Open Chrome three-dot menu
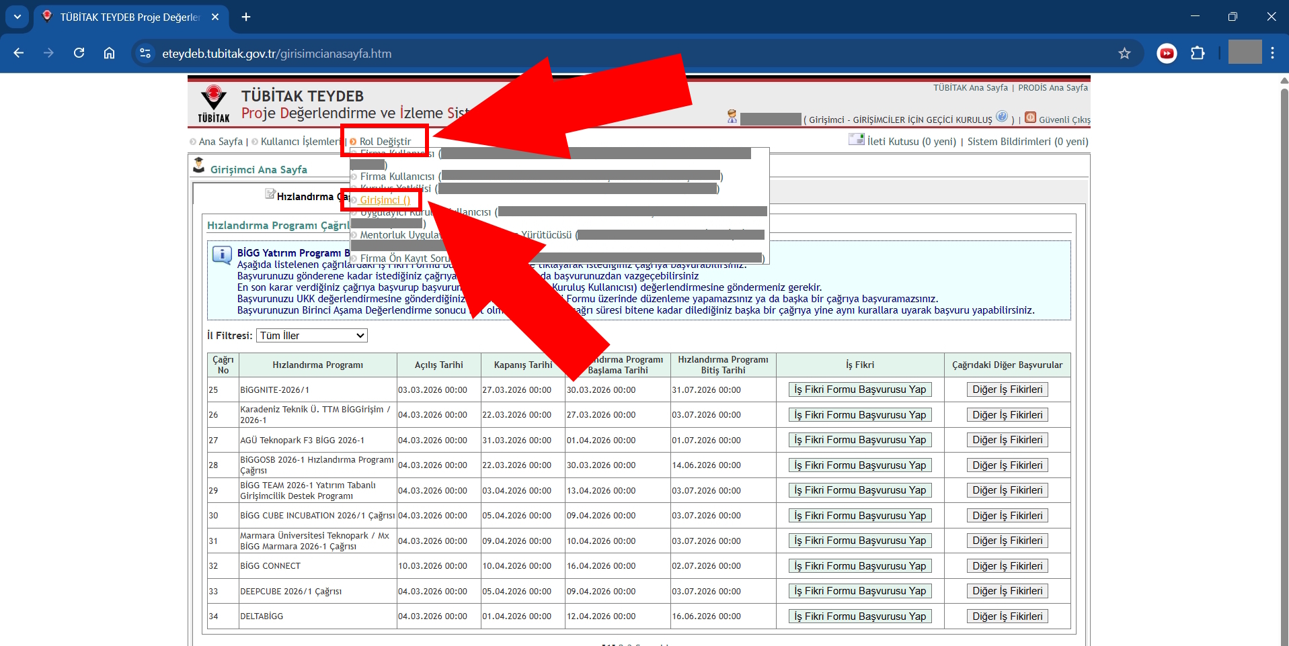 (x=1272, y=54)
